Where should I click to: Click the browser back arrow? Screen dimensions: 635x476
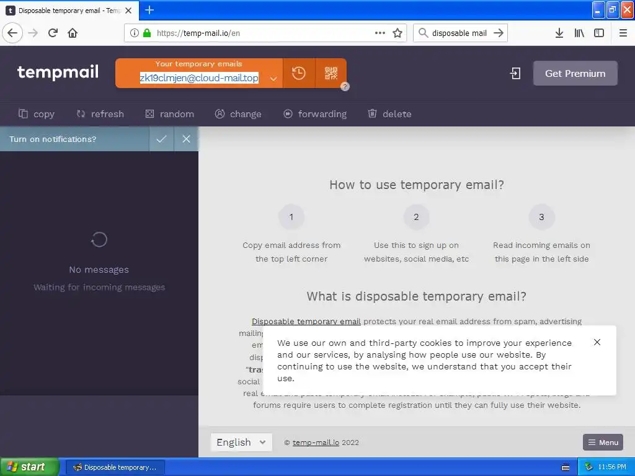12,33
